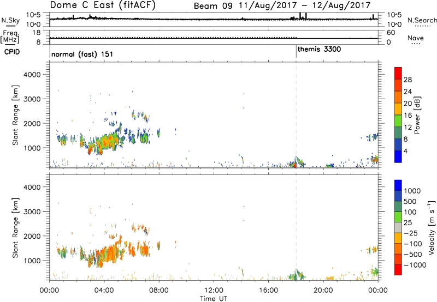Click the 'Freq. [MHz]' axis label
The image size is (437, 302).
coord(10,37)
